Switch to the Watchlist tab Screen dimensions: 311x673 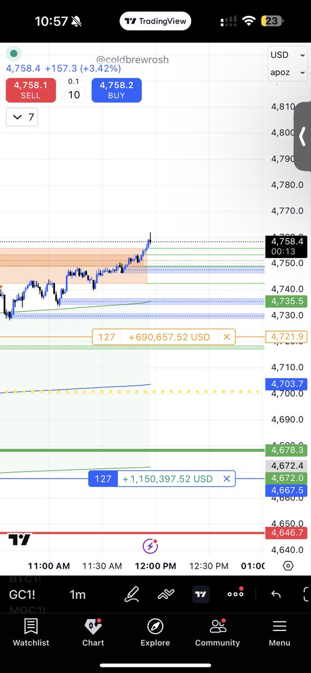31,633
